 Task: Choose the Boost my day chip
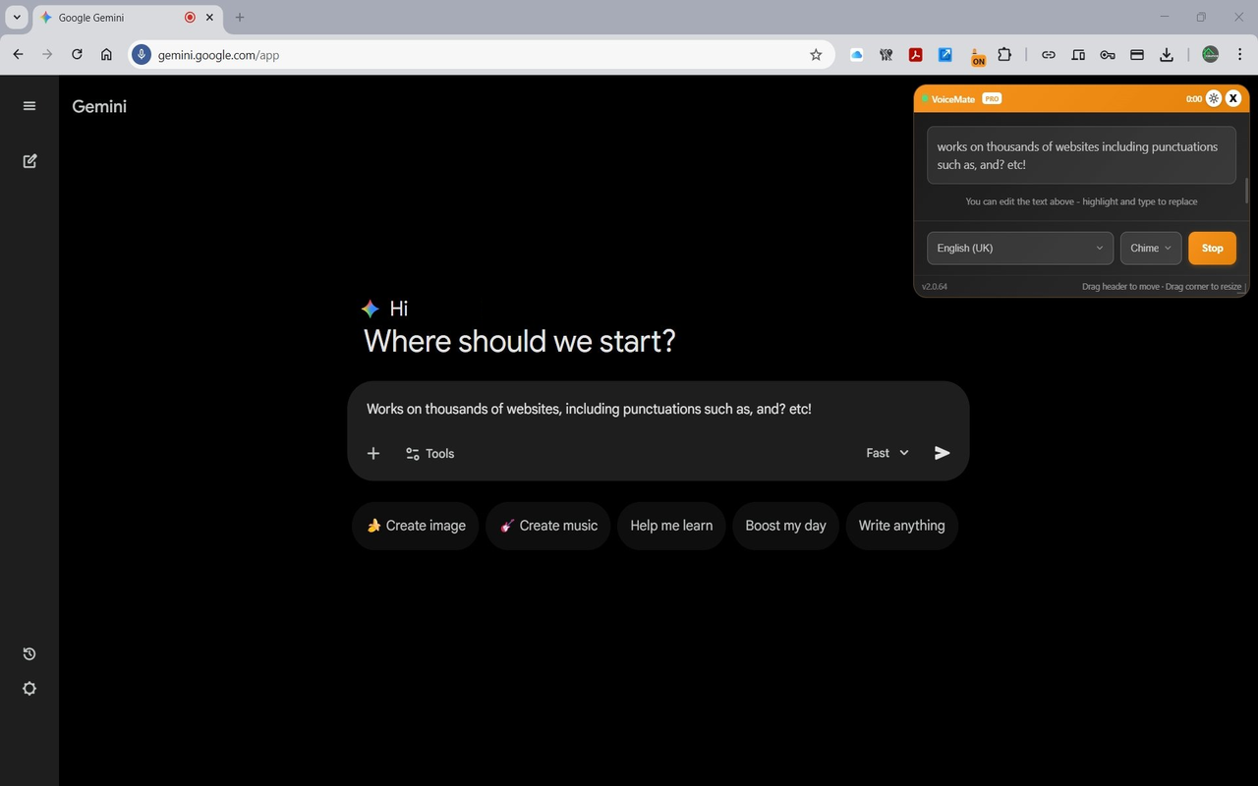(x=785, y=526)
